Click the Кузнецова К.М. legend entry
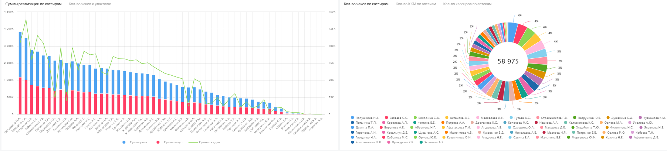This screenshot has width=667, height=151. [654, 118]
